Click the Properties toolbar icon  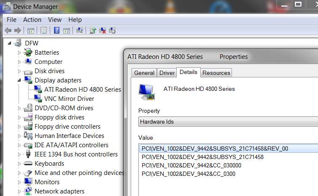click(x=43, y=31)
